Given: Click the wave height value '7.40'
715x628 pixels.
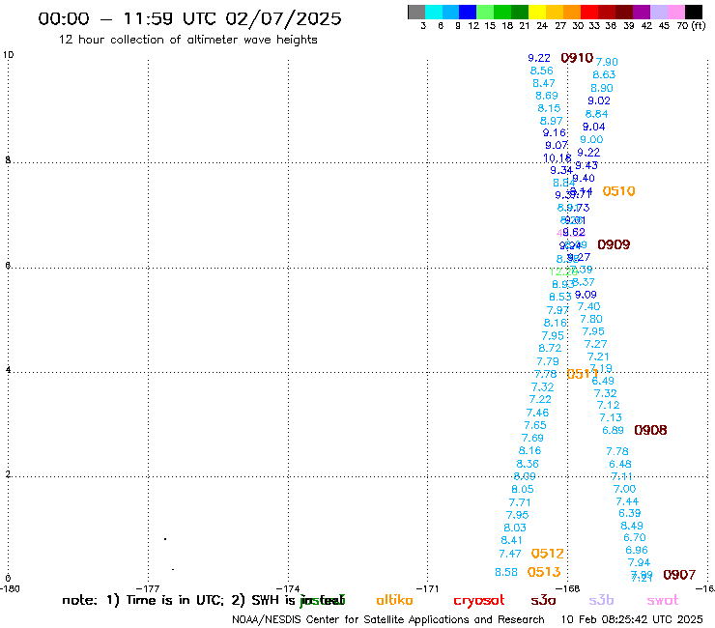Looking at the screenshot, I should (588, 306).
